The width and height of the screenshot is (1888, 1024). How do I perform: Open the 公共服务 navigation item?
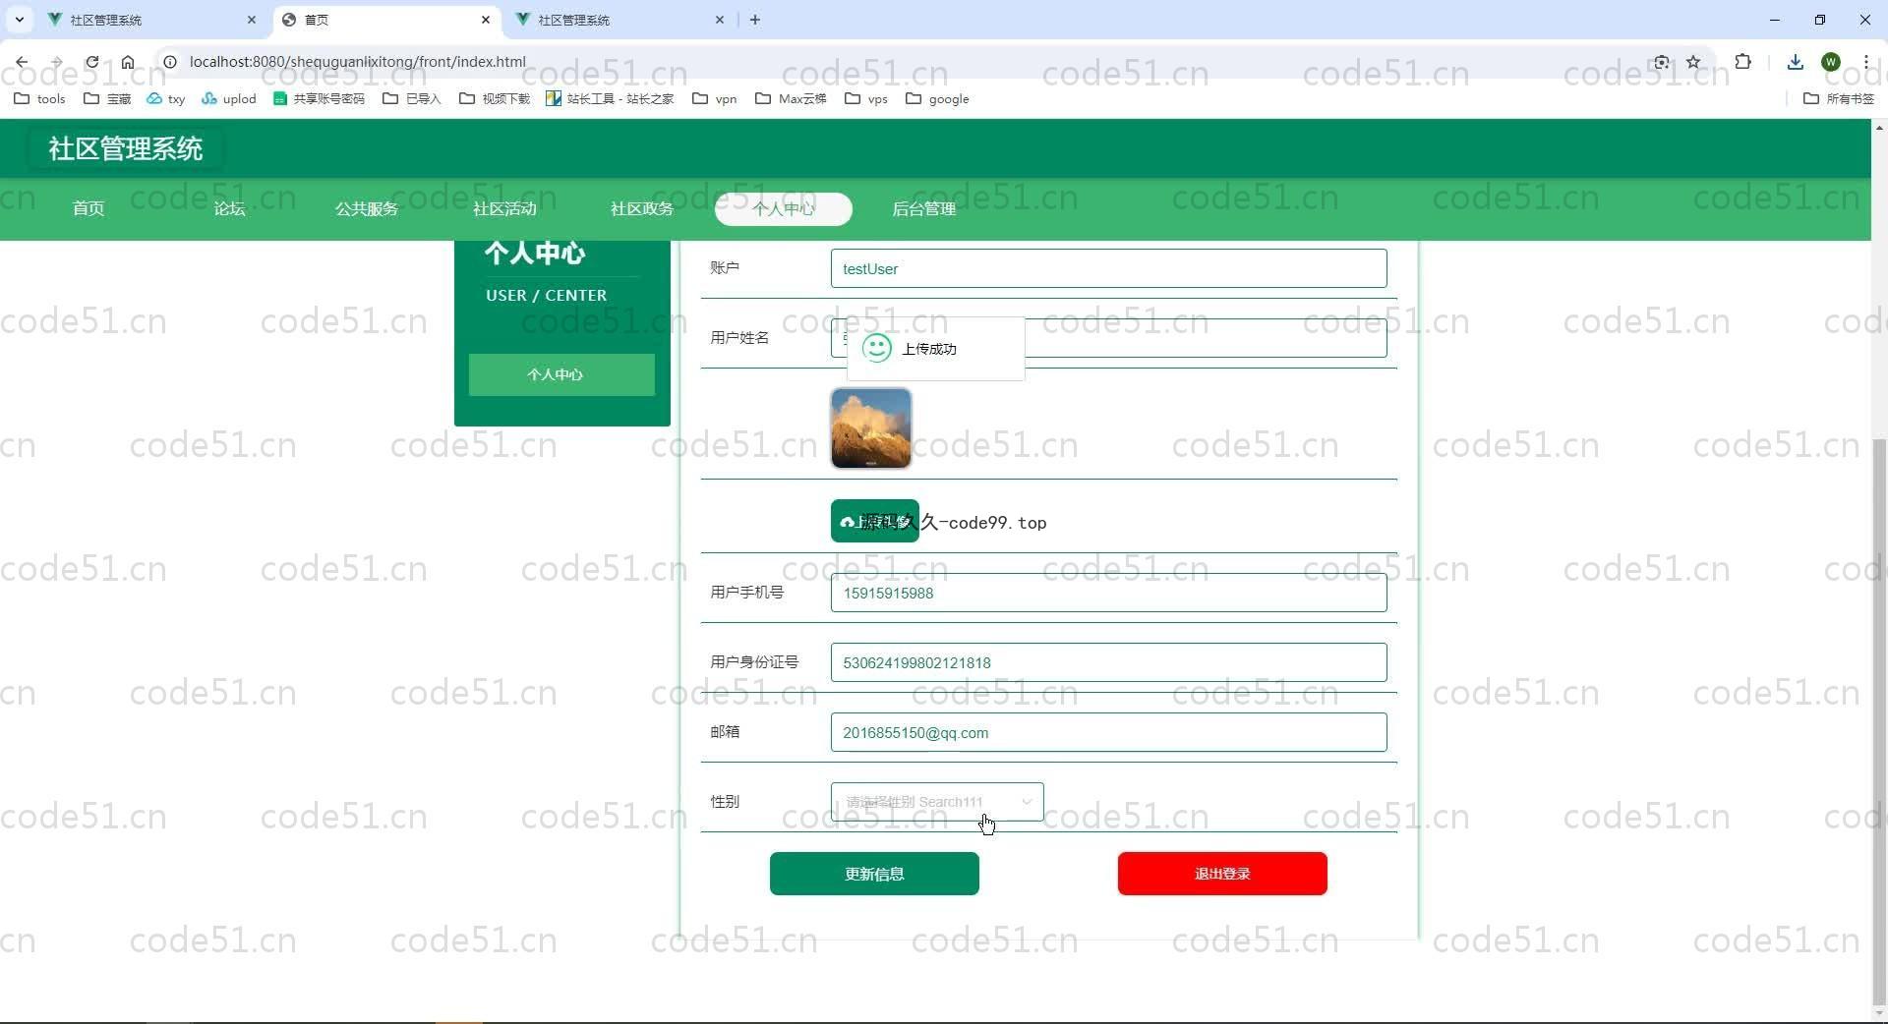[x=367, y=208]
